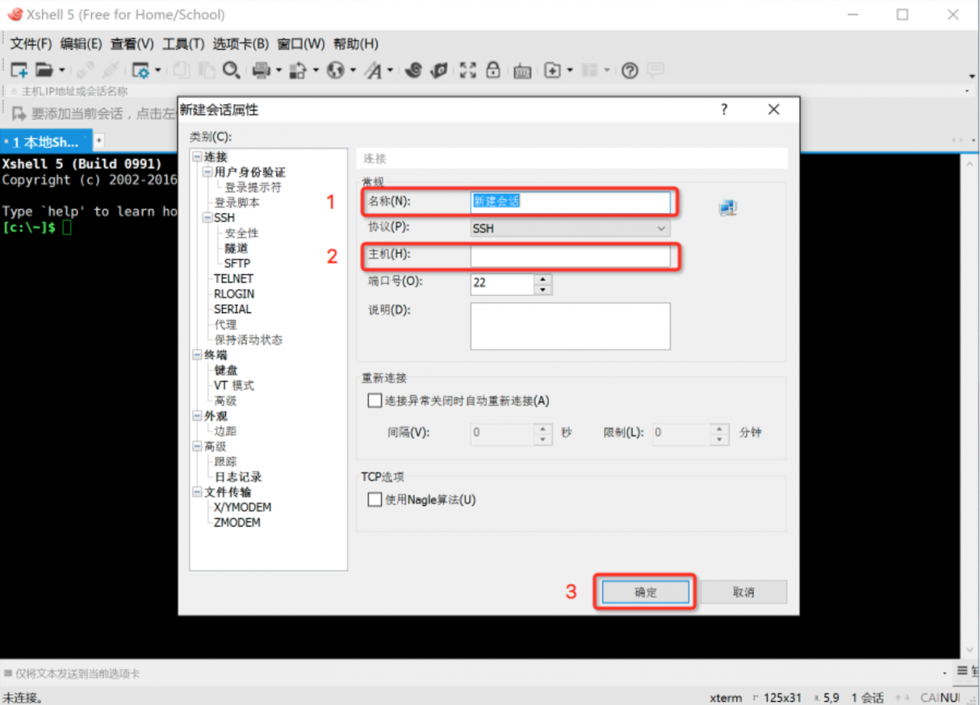Select 安全性 in the category tree
The image size is (980, 705).
point(242,233)
